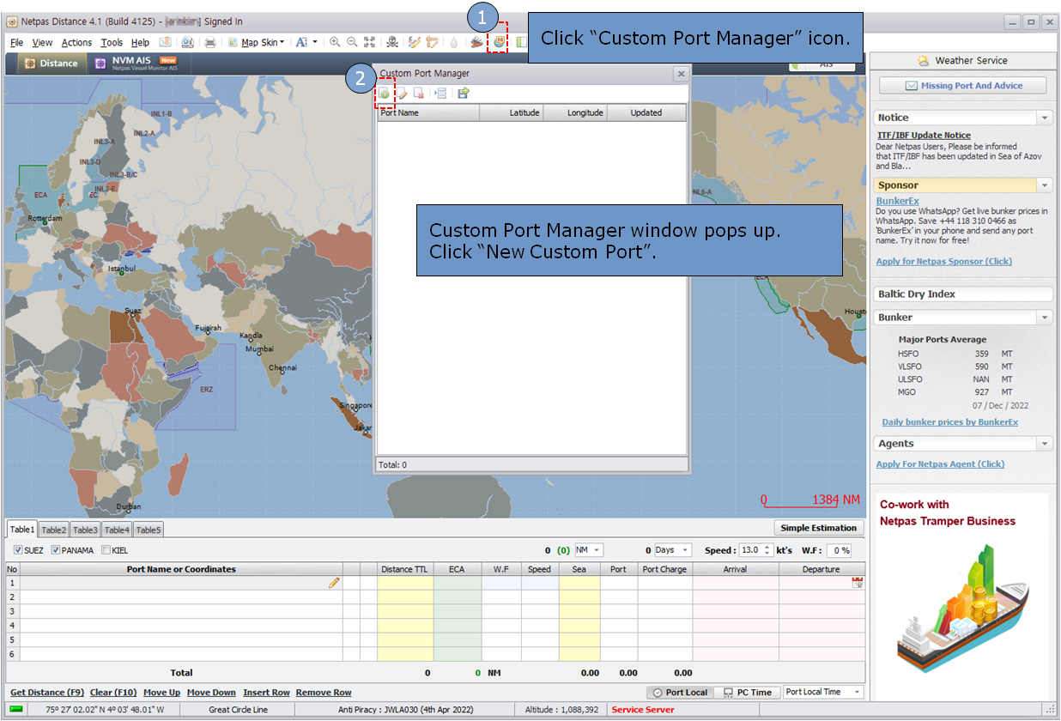1061x721 pixels.
Task: Switch to the Table2 tab
Action: pyautogui.click(x=53, y=530)
